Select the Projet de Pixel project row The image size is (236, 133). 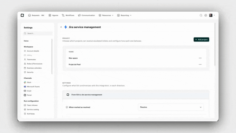[136, 65]
